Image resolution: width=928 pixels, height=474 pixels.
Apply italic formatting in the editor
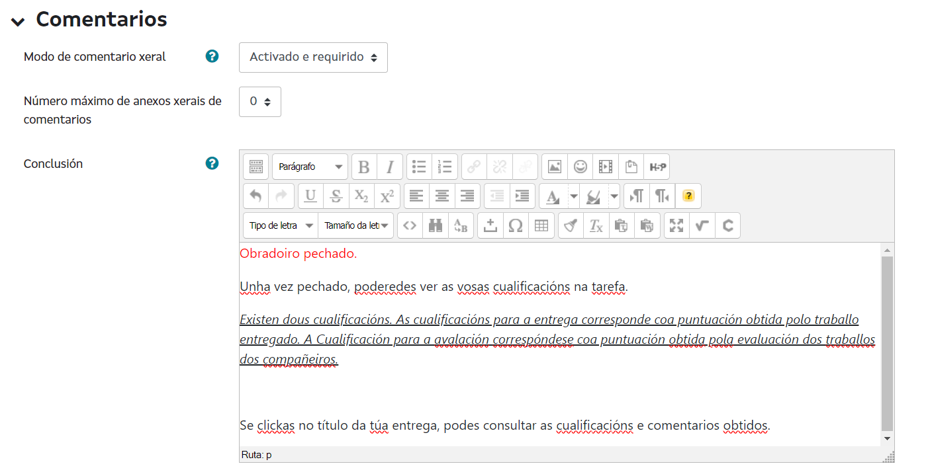click(390, 167)
